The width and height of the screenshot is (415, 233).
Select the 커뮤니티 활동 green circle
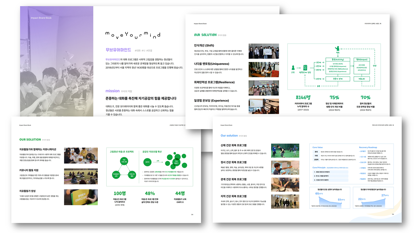(x=132, y=175)
